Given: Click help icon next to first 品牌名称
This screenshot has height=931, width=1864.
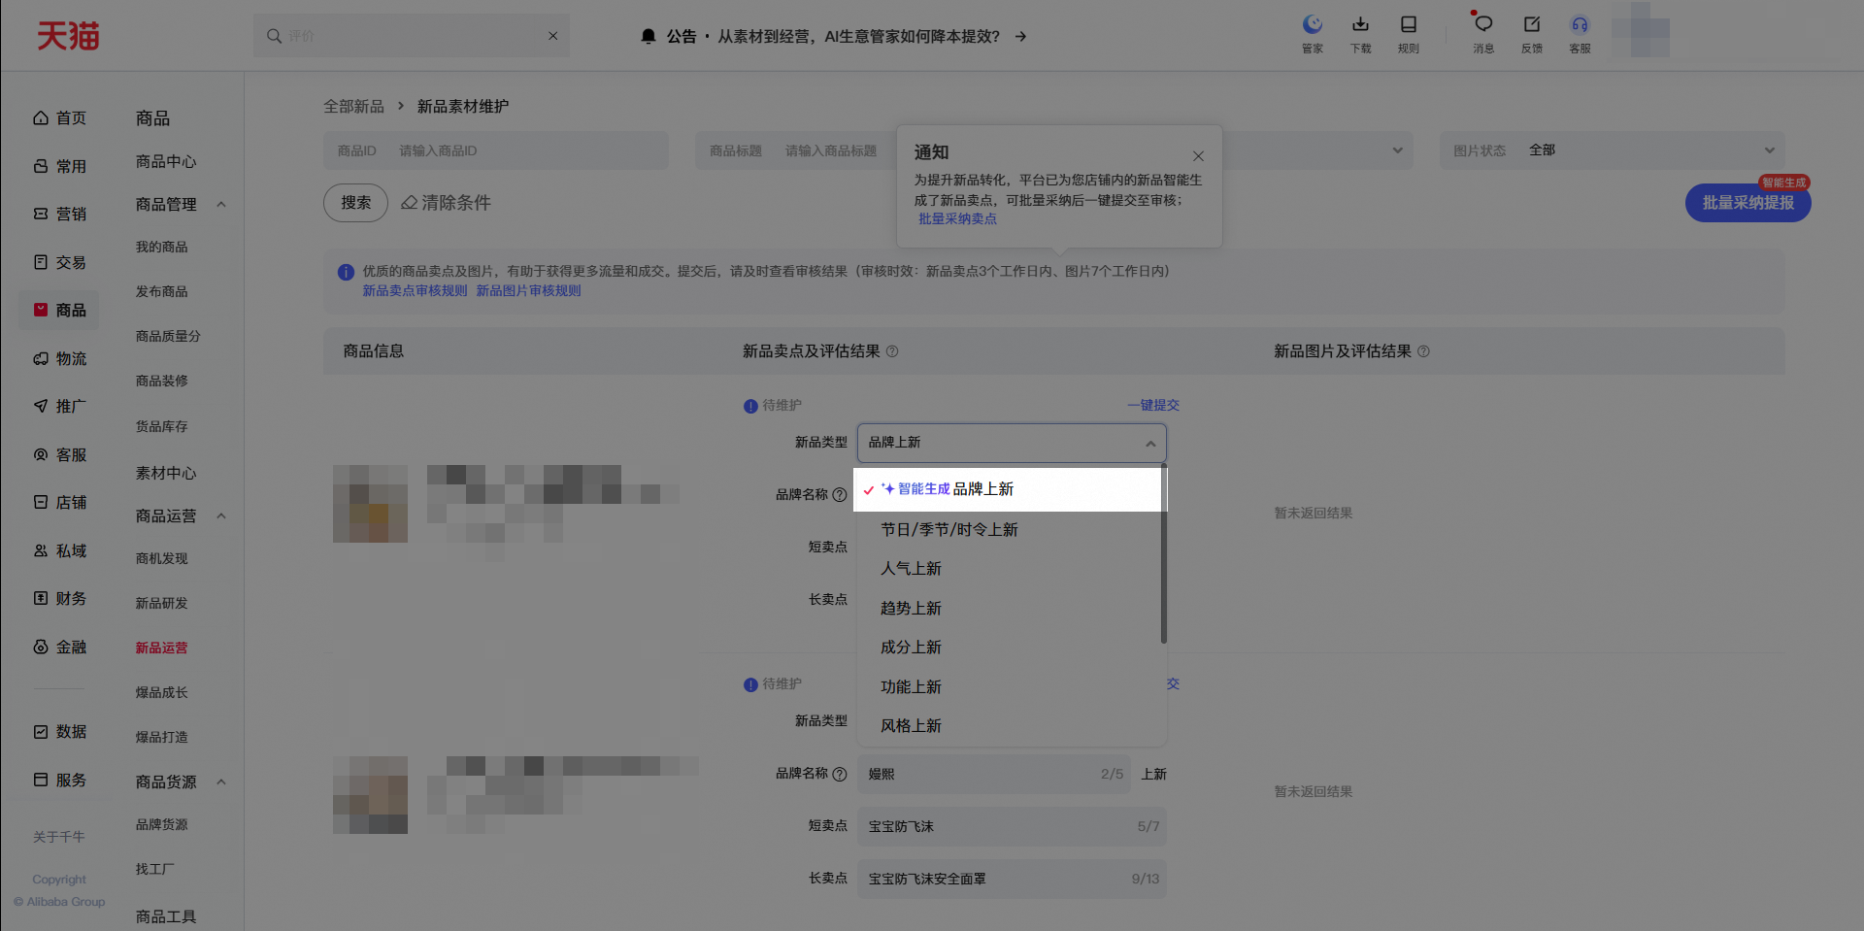Looking at the screenshot, I should pyautogui.click(x=840, y=495).
